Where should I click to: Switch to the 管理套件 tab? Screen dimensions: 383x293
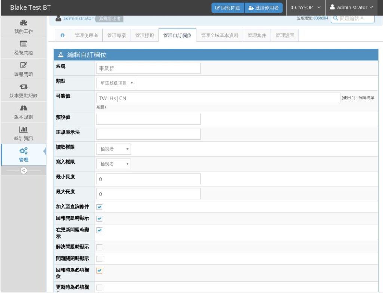point(257,35)
